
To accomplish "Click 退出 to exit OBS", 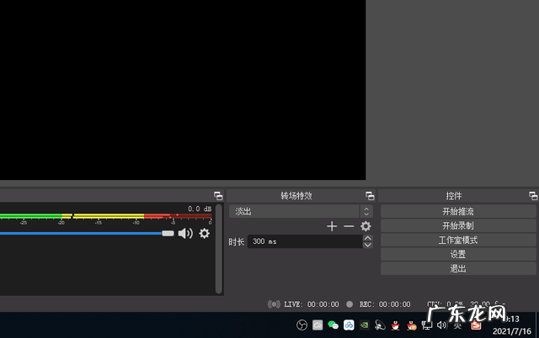I will 457,268.
